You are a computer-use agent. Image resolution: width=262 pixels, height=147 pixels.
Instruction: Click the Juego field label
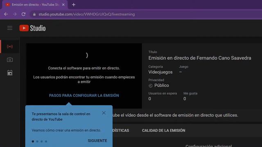[184, 67]
